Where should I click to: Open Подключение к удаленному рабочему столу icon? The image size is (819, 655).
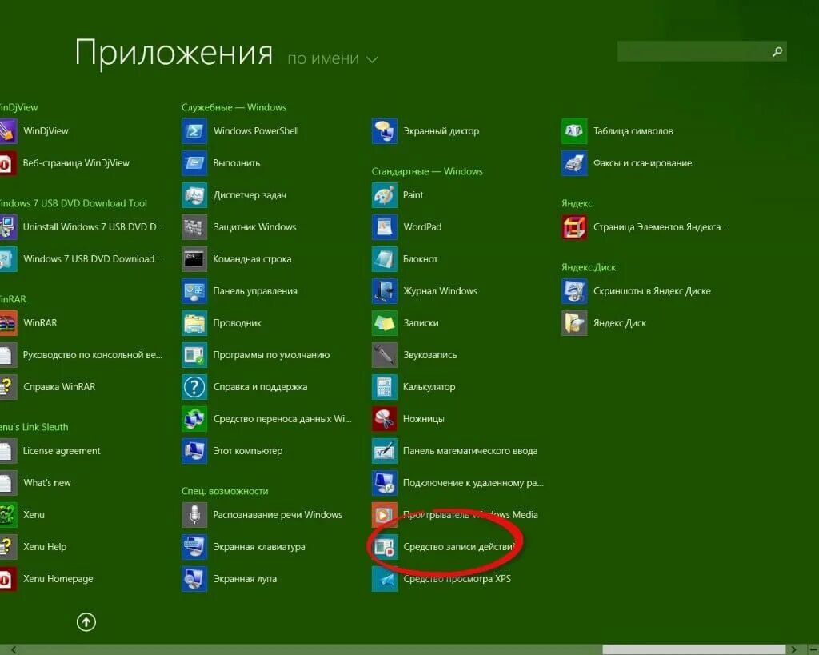tap(385, 482)
